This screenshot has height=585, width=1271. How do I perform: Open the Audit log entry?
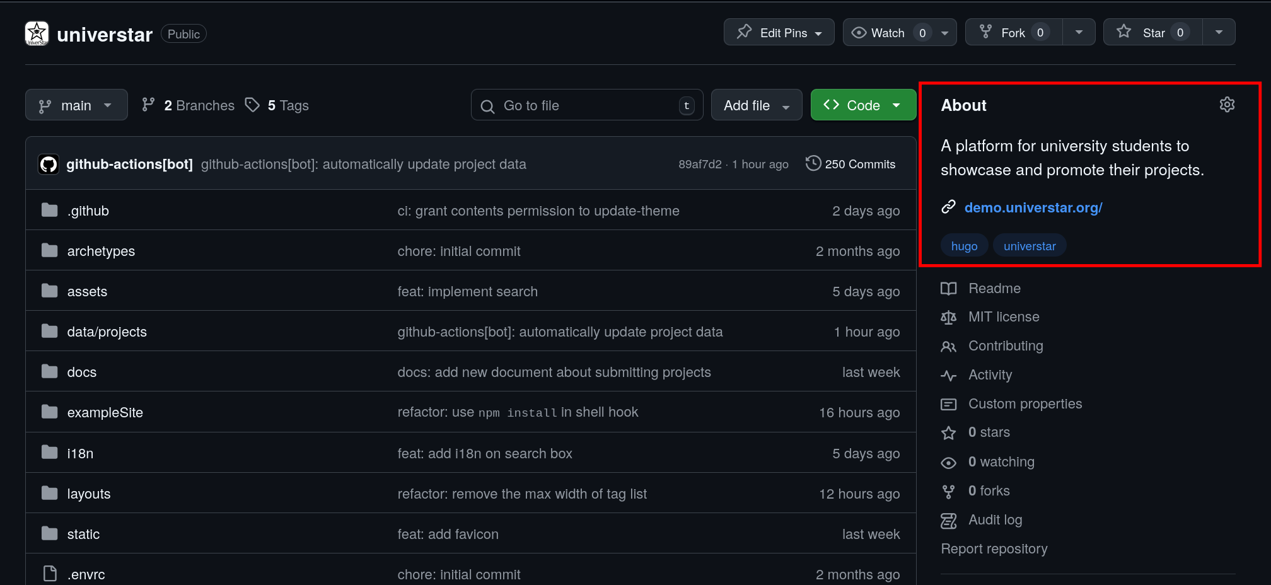995,520
